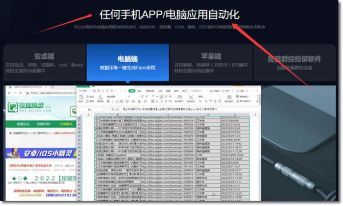Viewport: 343px width, 206px height.
Task: Switch to the 安卓端 tab
Action: point(44,63)
